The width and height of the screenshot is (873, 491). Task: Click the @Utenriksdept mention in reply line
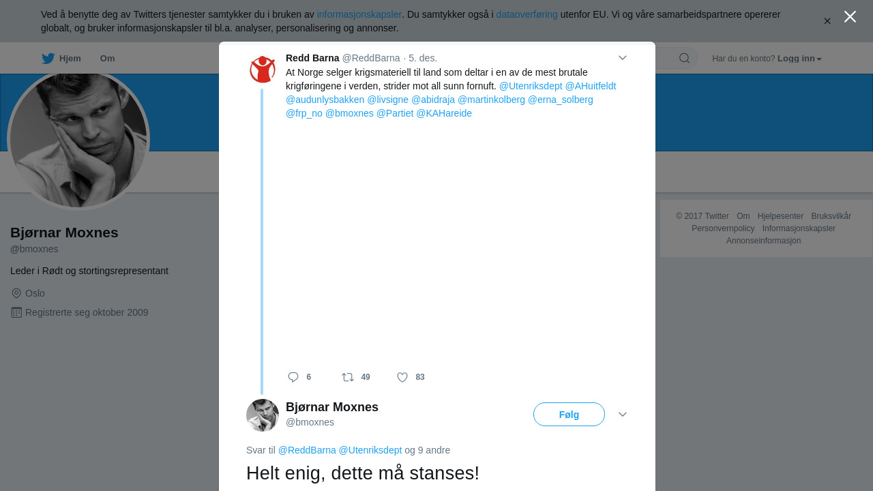pos(370,450)
